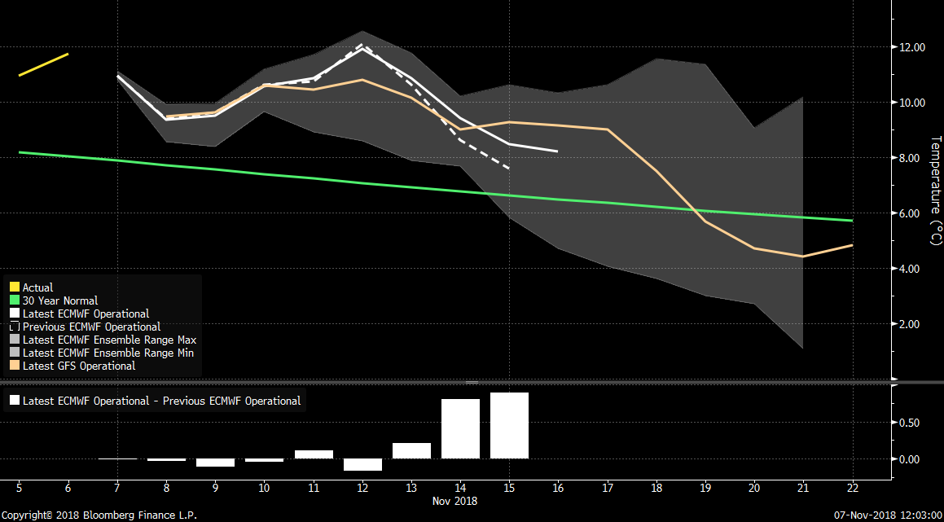Click the date axis label 14
The height and width of the screenshot is (522, 944).
460,489
